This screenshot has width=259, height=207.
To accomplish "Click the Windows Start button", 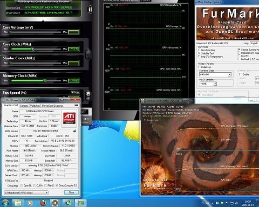I will 5,203.
